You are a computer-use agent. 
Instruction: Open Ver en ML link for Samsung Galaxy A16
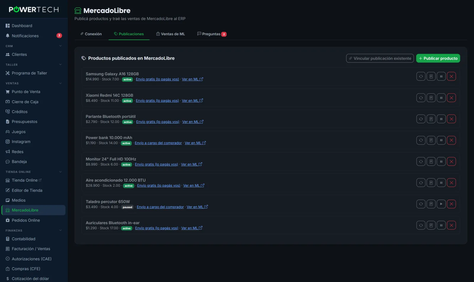pyautogui.click(x=193, y=79)
